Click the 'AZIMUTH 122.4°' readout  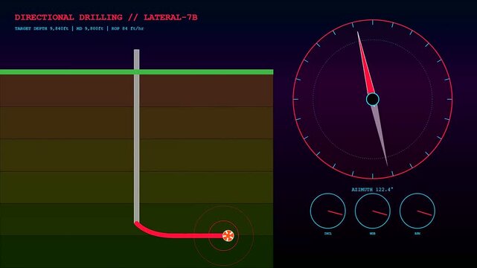[x=372, y=190]
